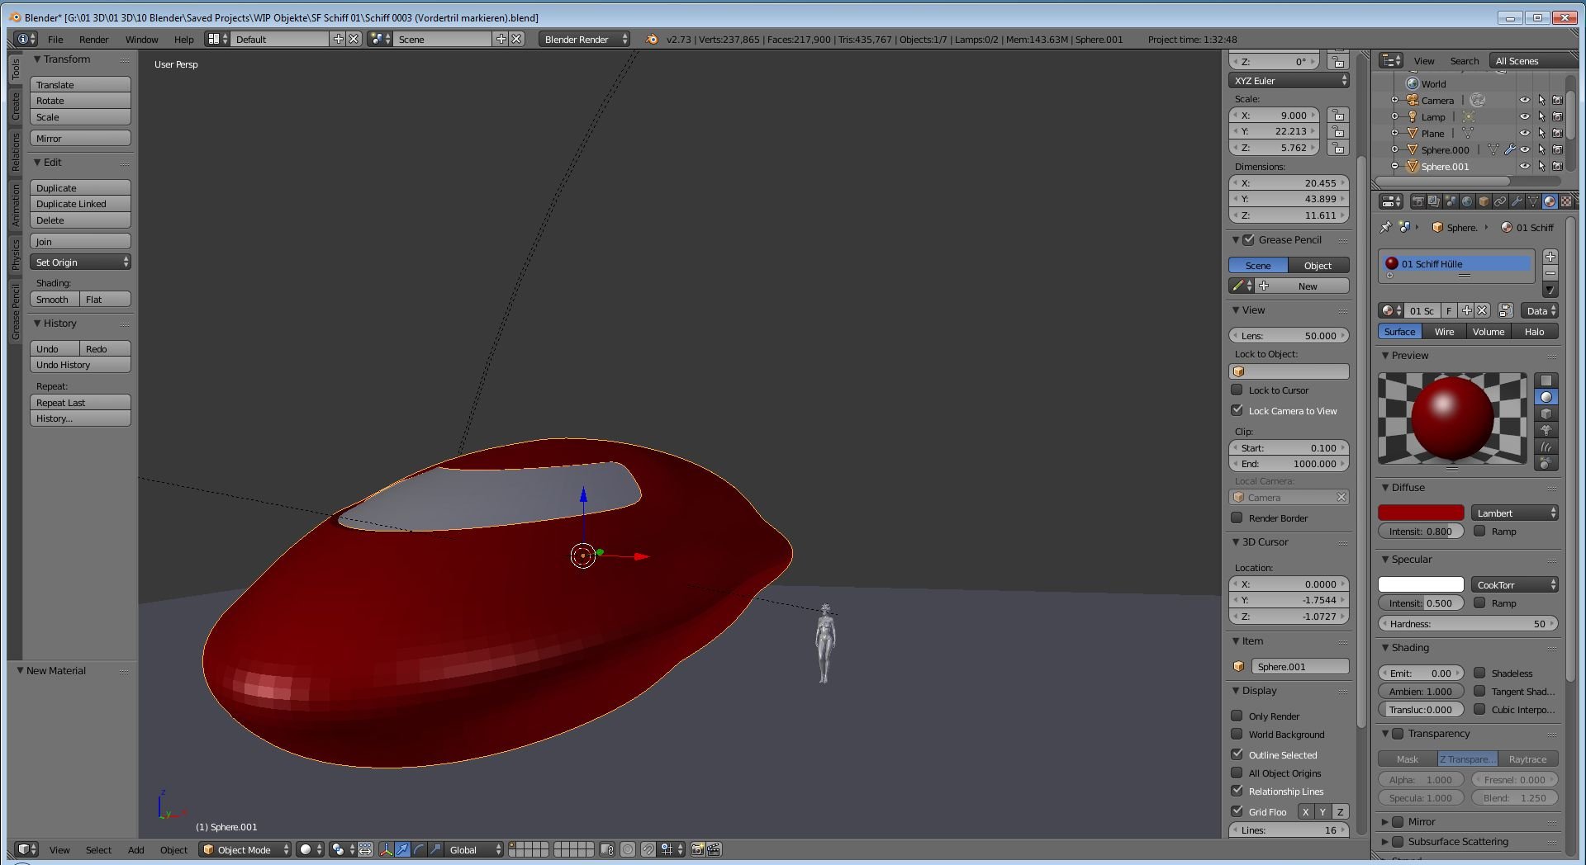Disable the Outline Selected checkbox
1586x865 pixels.
(1237, 754)
